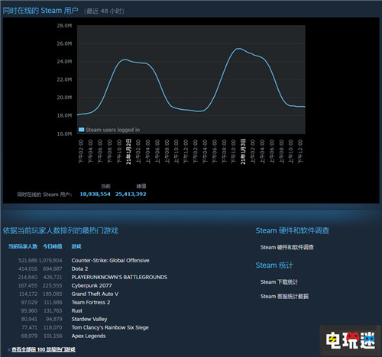Click the 426,721 peak value
Screen dimensions: 382x357
(53, 277)
